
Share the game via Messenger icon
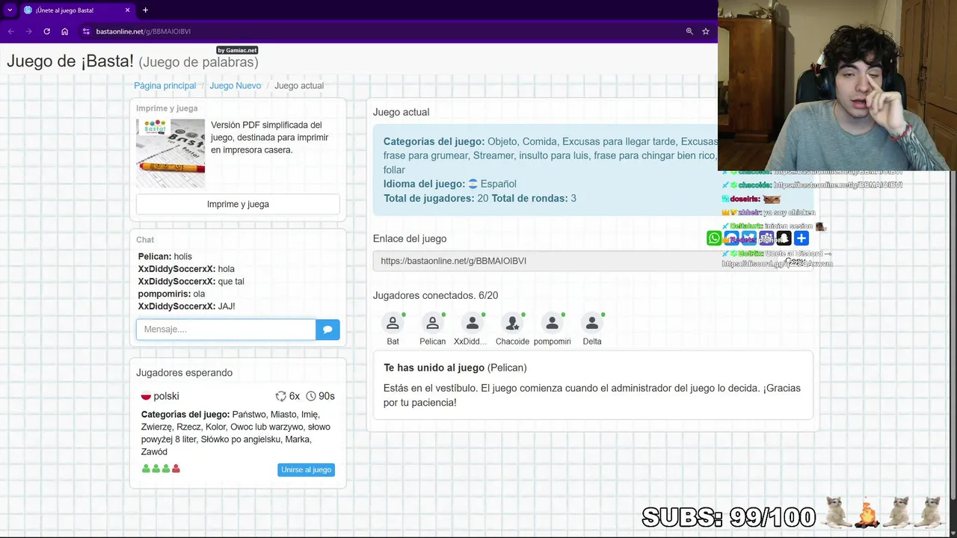(x=731, y=238)
